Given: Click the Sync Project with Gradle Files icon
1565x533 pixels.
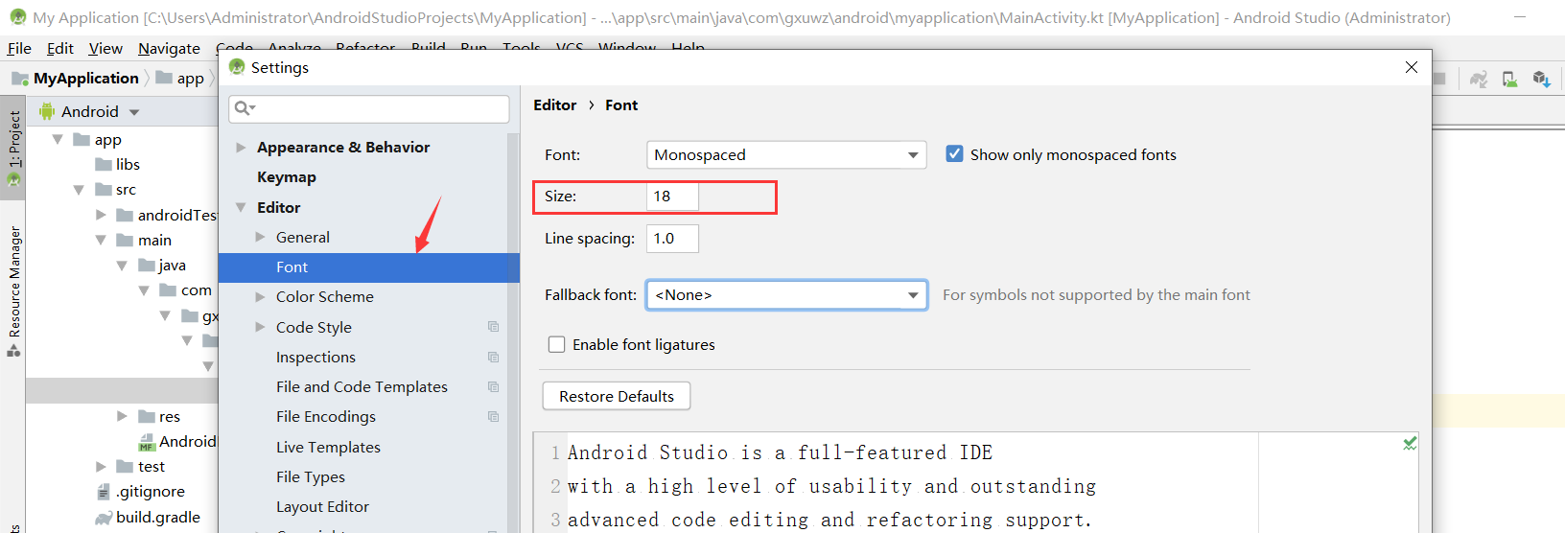Looking at the screenshot, I should (x=1479, y=79).
